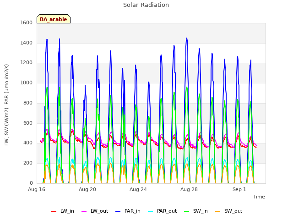Image resolution: width=293 pixels, height=220 pixels.
Task: Click the Time x-axis label
Action: tap(259, 197)
